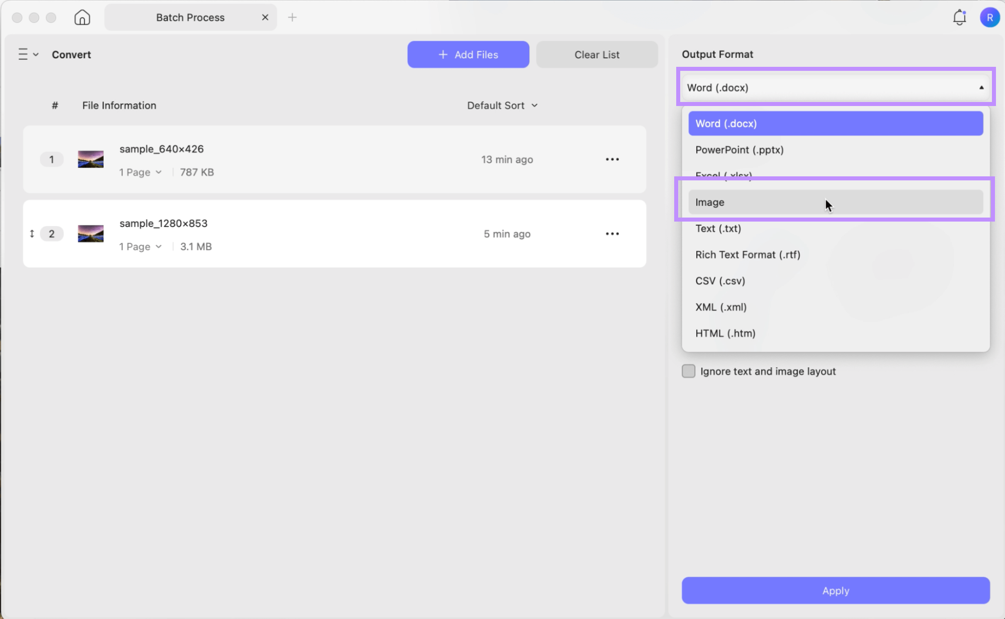This screenshot has width=1005, height=619.
Task: Click thumbnail of sample_640×426
Action: [x=90, y=159]
